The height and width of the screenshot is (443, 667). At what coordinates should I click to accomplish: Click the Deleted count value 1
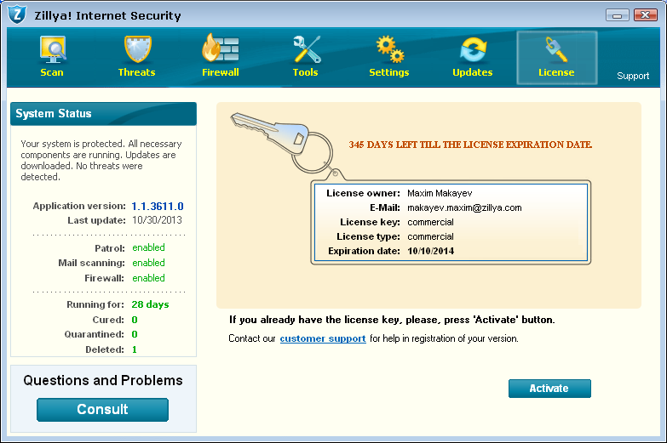click(x=135, y=349)
